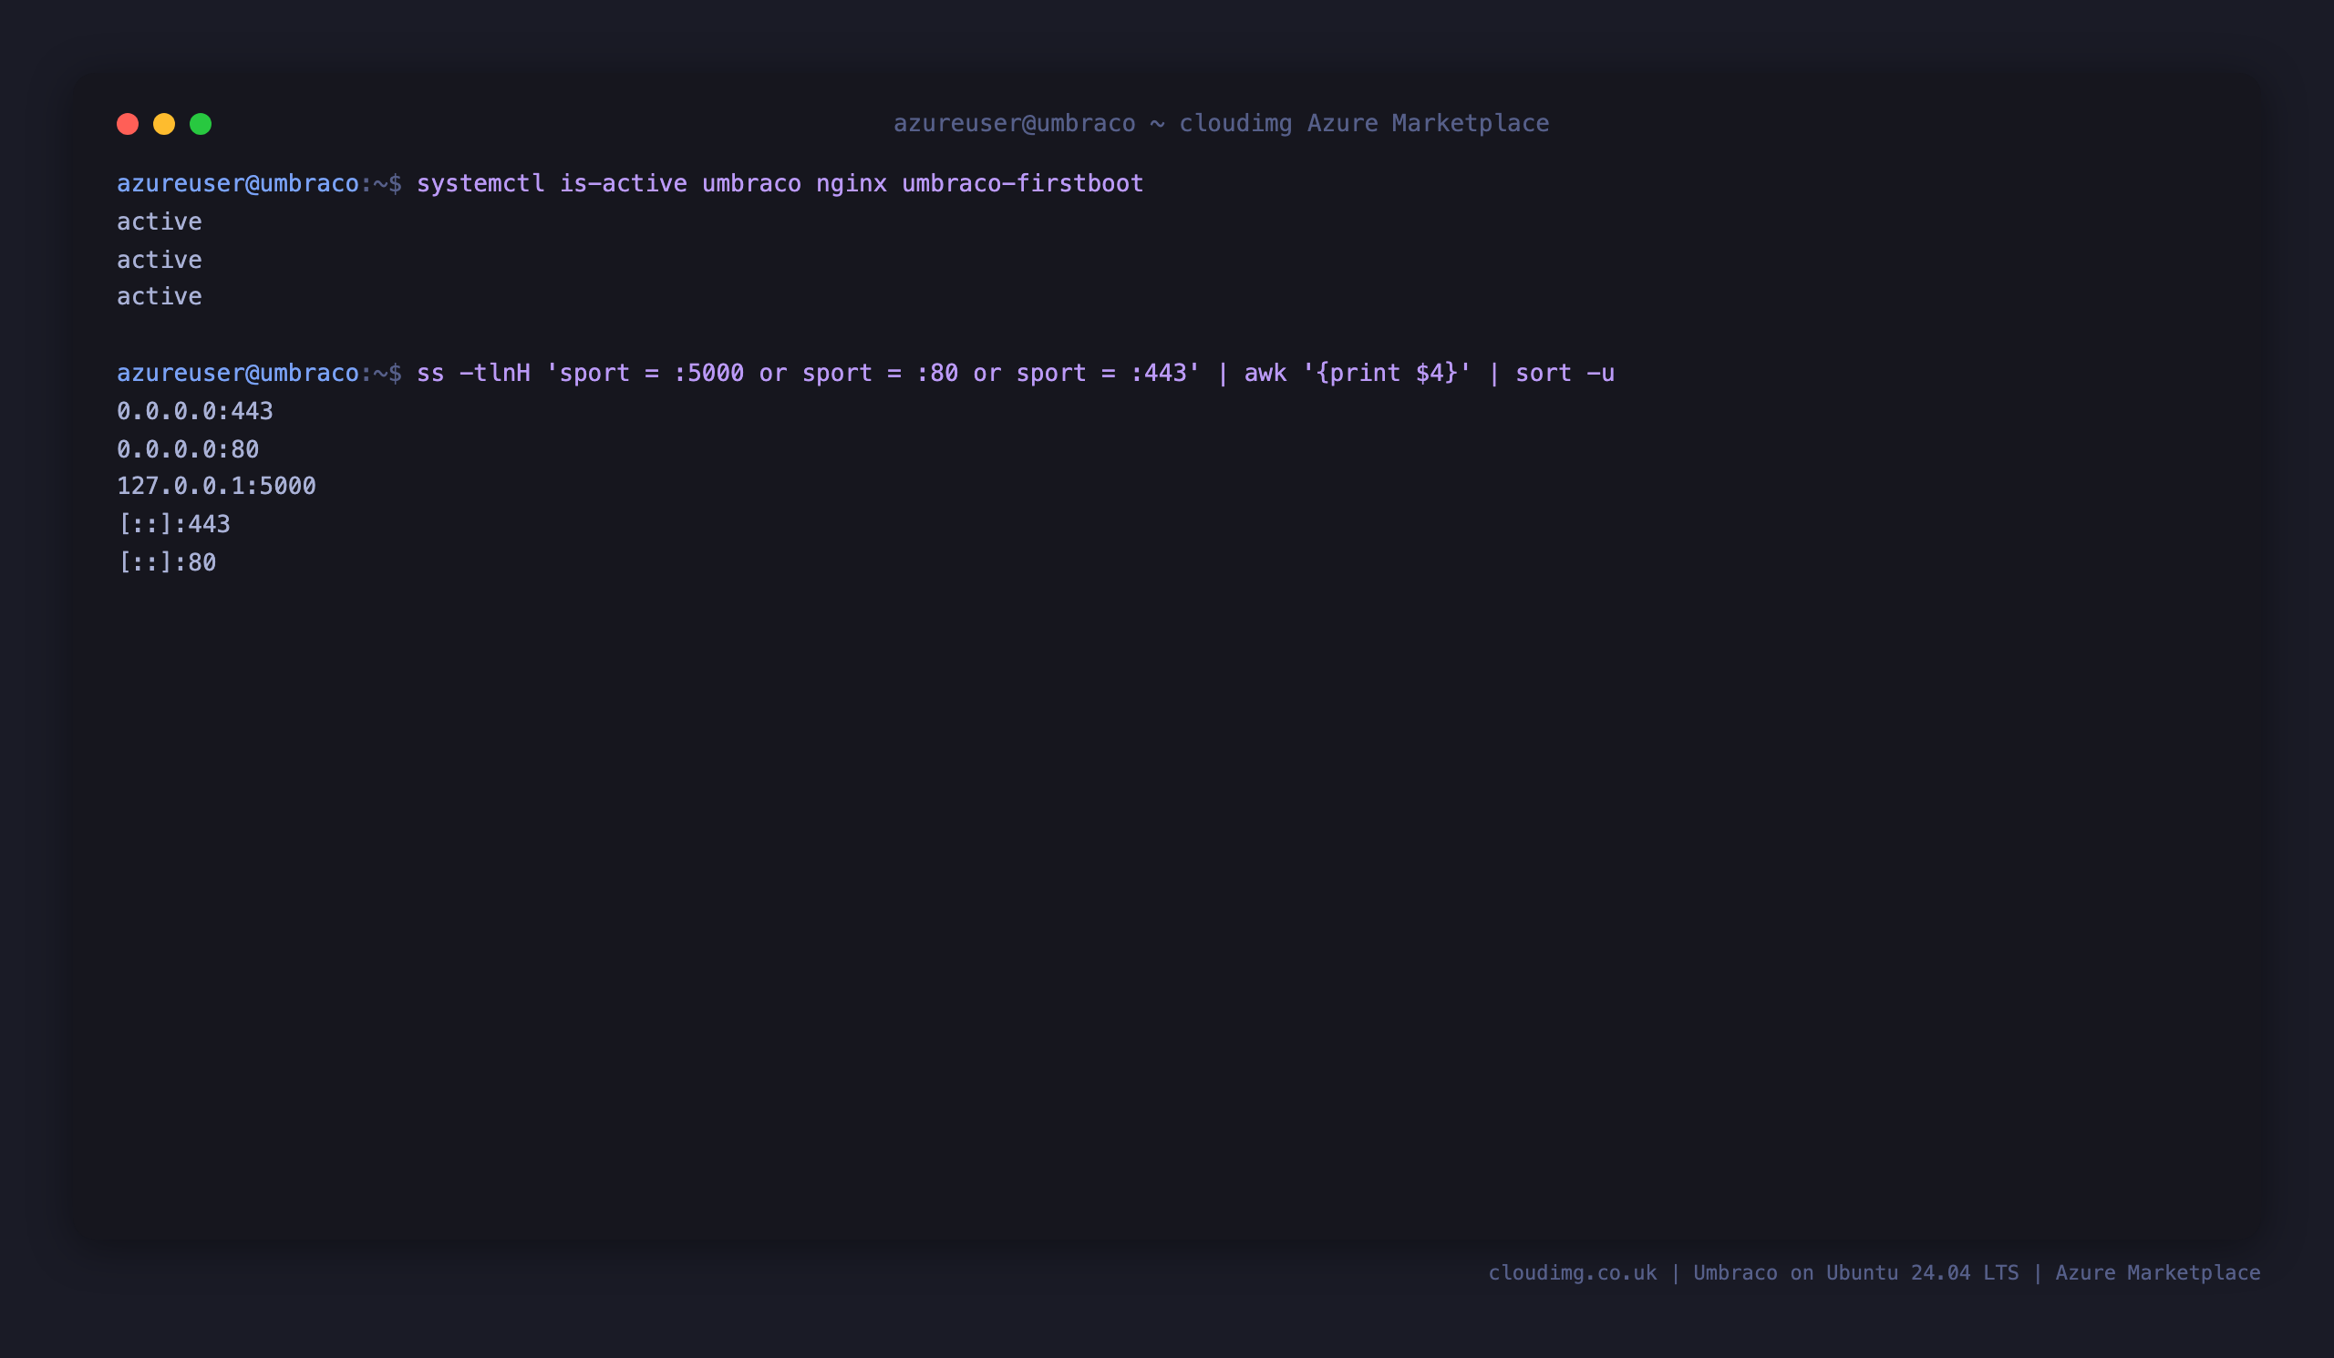Click the yellow minimize window dot
The image size is (2334, 1358).
[164, 124]
